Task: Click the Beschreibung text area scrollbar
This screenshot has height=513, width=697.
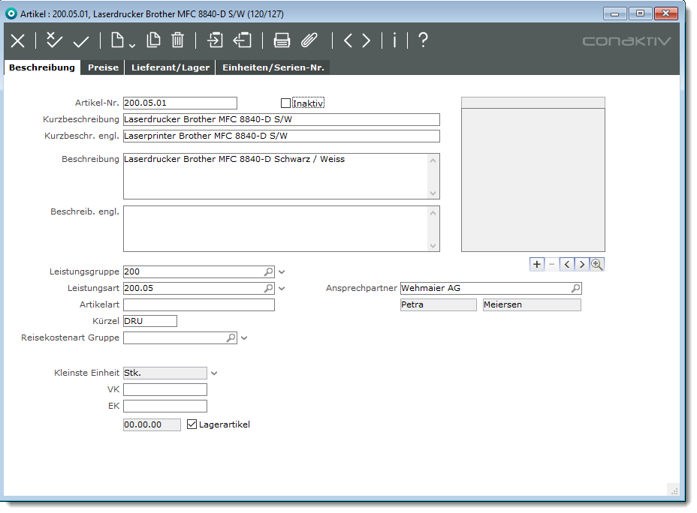Action: pyautogui.click(x=433, y=176)
